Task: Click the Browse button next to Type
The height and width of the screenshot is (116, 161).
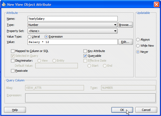Action: coord(125,25)
